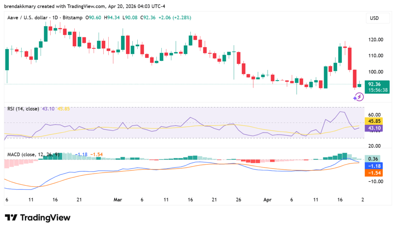Click the TradingView logo at bottom left

(38, 218)
